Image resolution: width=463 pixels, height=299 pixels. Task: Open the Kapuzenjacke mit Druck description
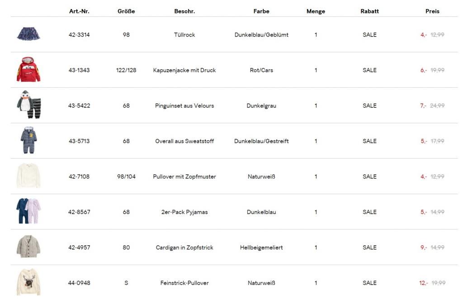(x=184, y=70)
